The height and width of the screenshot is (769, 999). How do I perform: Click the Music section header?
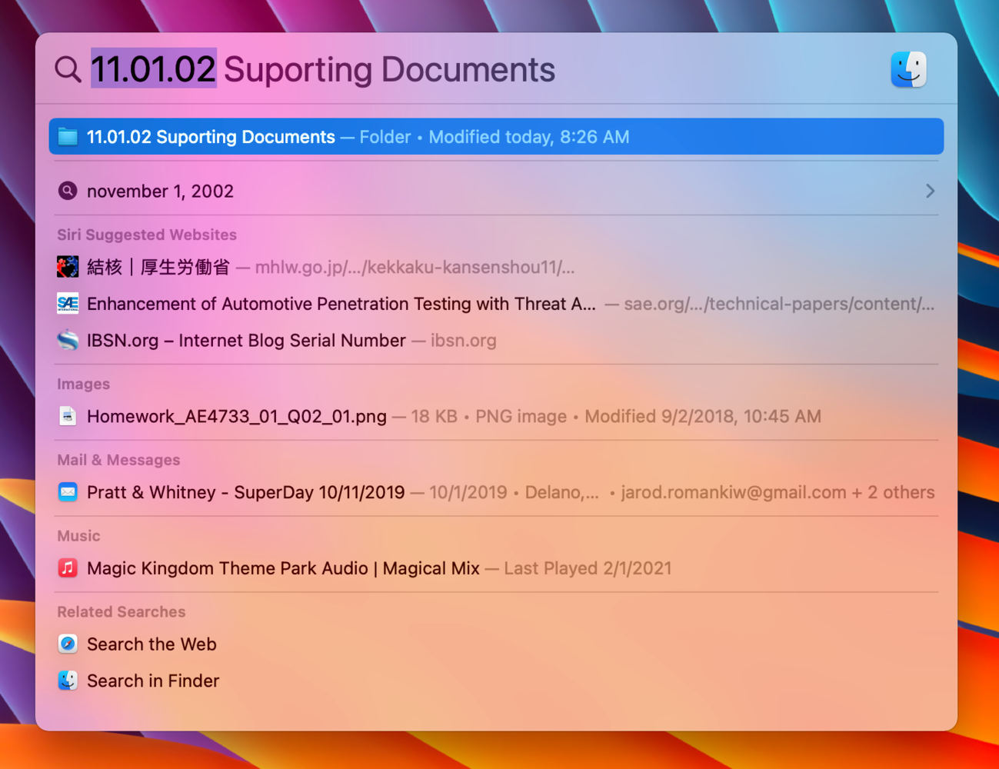point(78,535)
